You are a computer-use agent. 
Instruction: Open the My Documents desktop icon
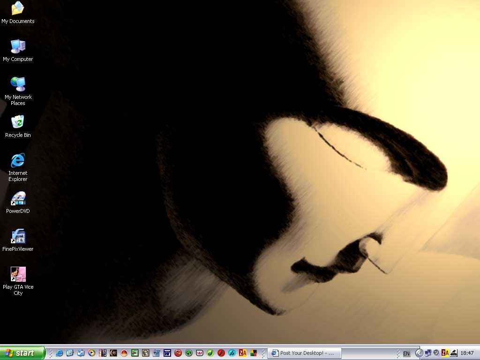(18, 12)
